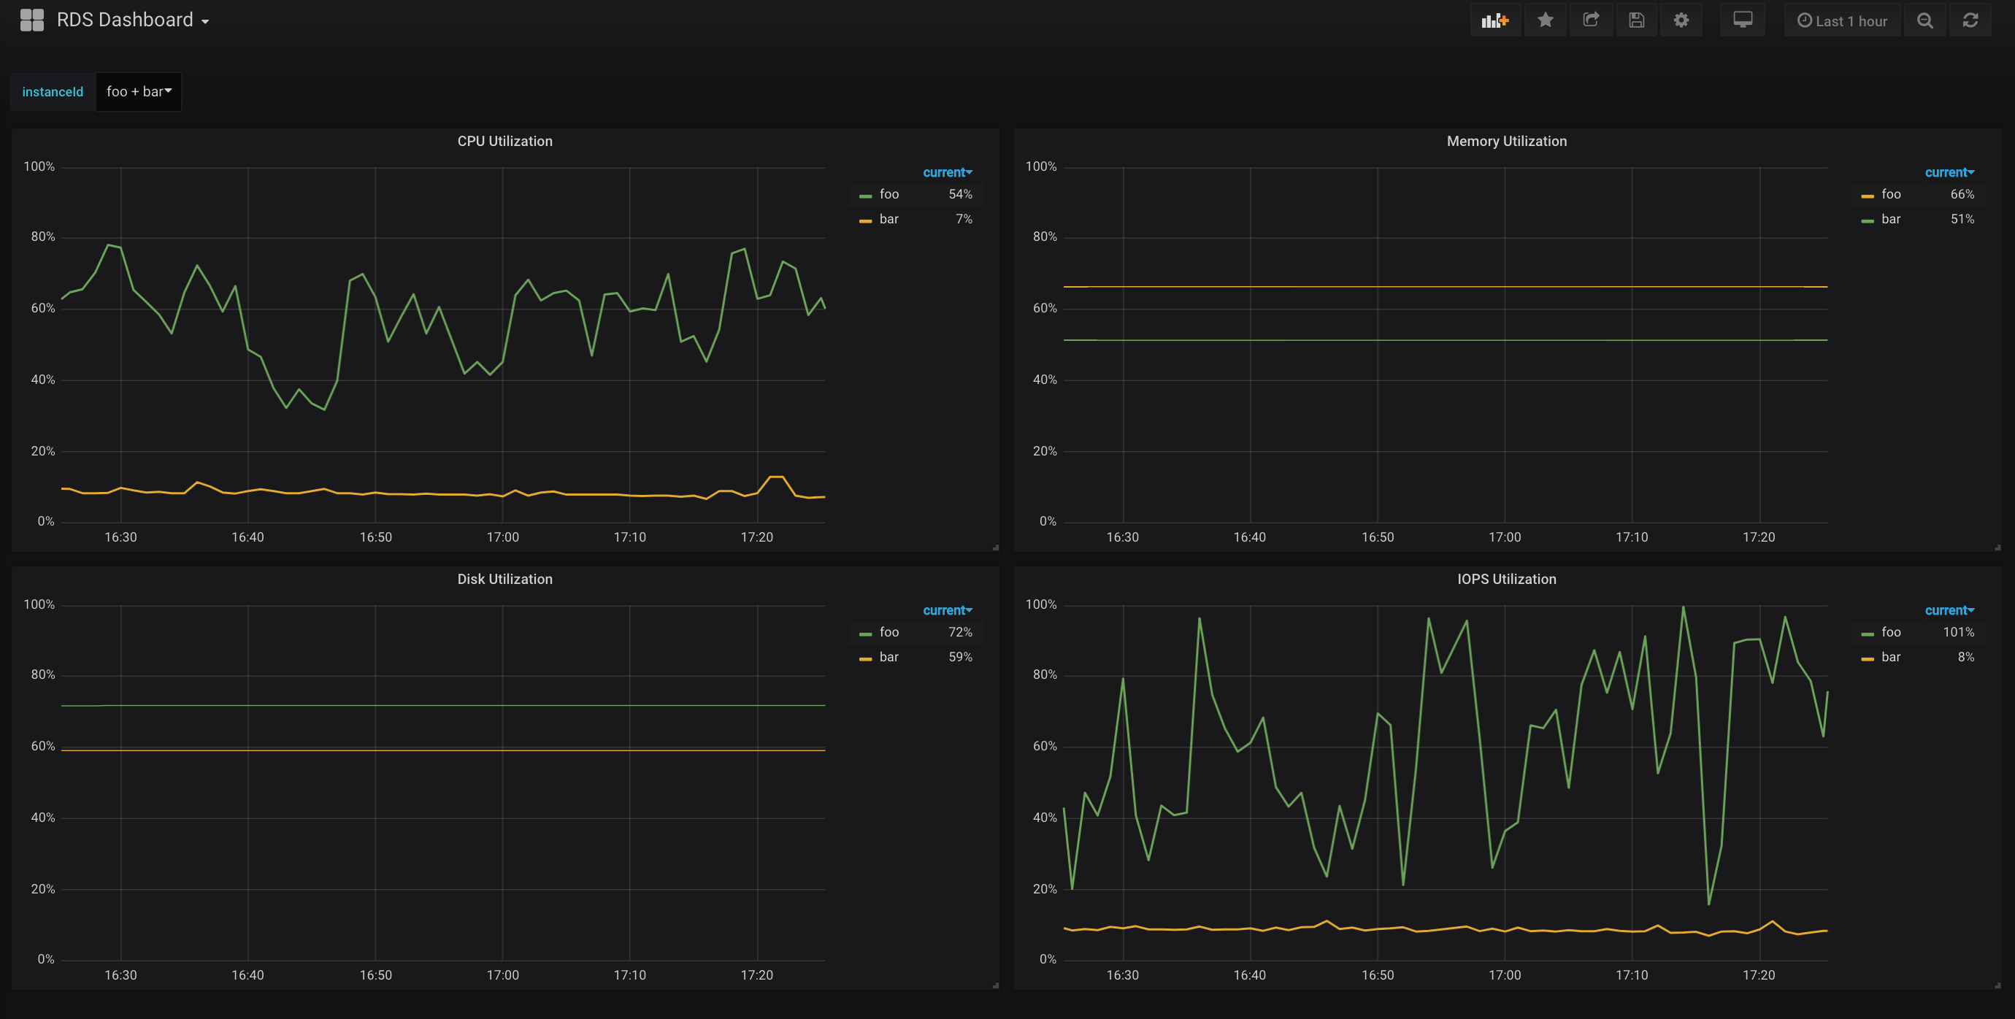Toggle foo series in IOPS Utilization legend
2015x1019 pixels.
point(1891,632)
